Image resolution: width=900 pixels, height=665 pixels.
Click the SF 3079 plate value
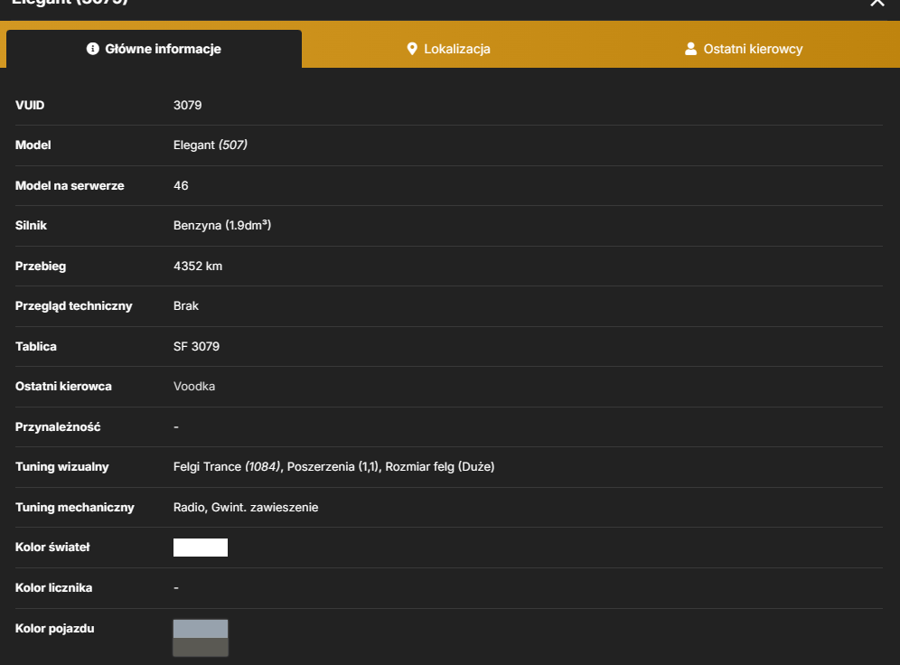click(196, 347)
